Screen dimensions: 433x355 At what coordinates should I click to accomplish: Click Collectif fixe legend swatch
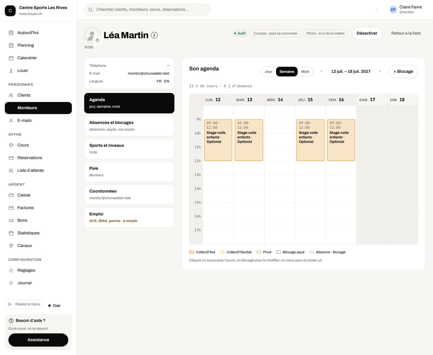192,252
